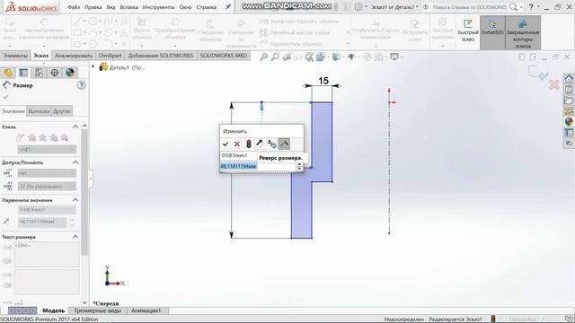Screen dimensions: 575x323
Task: Open the Справка menu
Action: (x=206, y=7)
